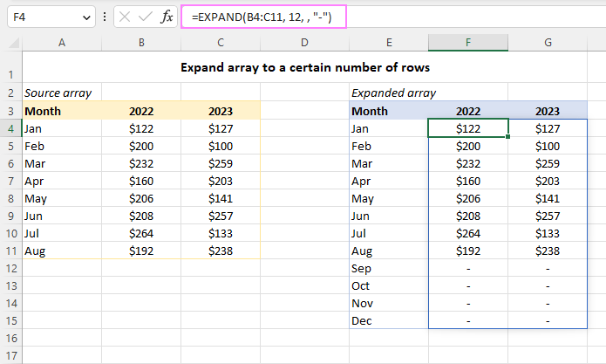Click cell C10 with $133
The image size is (606, 364).
(221, 233)
